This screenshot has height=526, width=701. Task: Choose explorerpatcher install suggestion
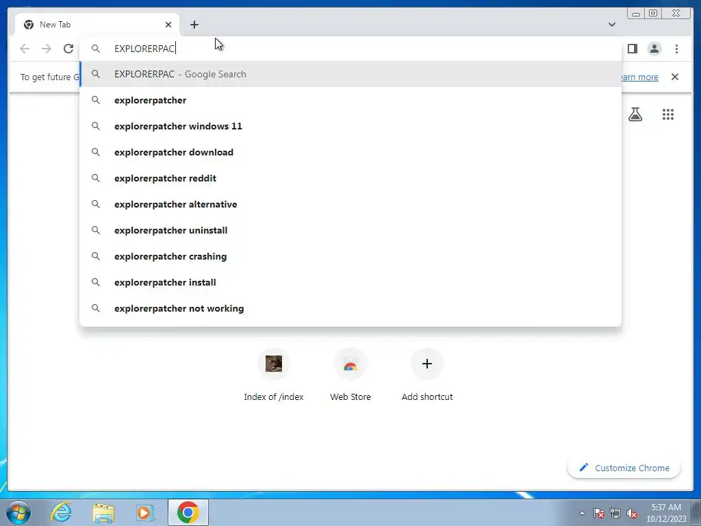pos(350,282)
